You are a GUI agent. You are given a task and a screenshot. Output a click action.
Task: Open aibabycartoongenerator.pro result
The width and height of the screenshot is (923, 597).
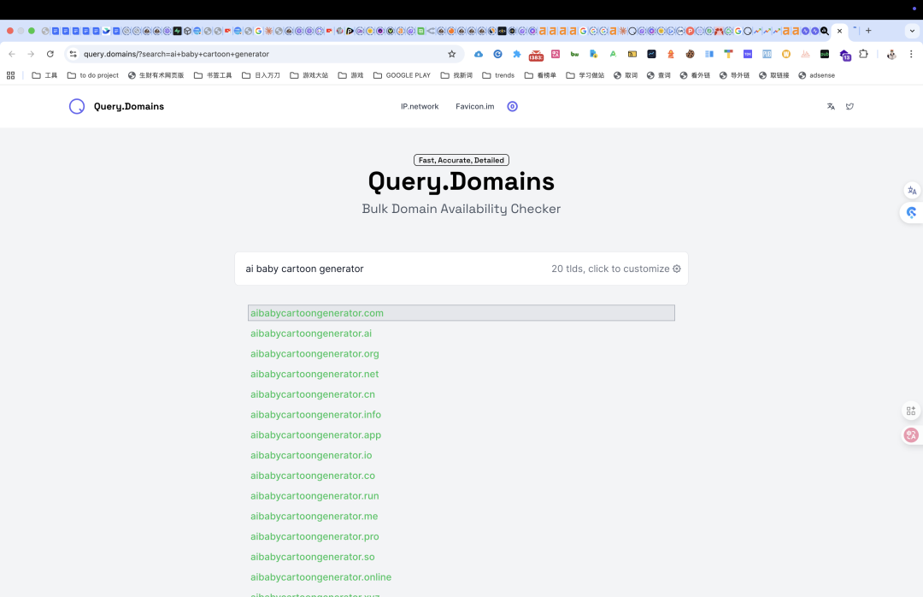click(x=315, y=536)
